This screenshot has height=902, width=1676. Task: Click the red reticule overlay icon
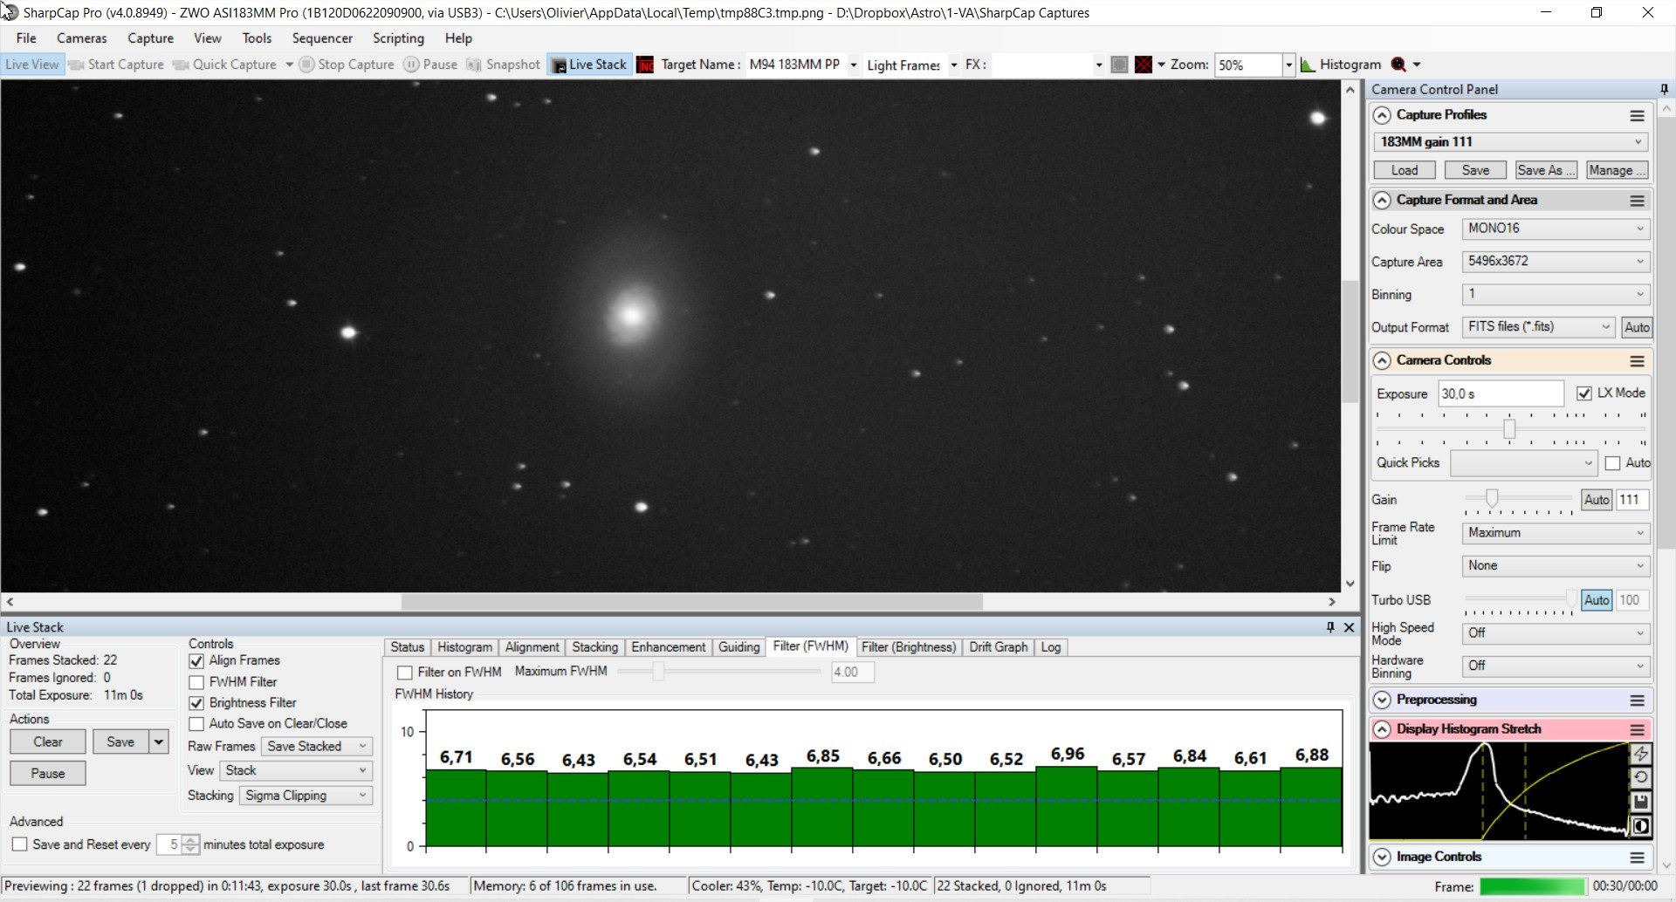point(1143,65)
